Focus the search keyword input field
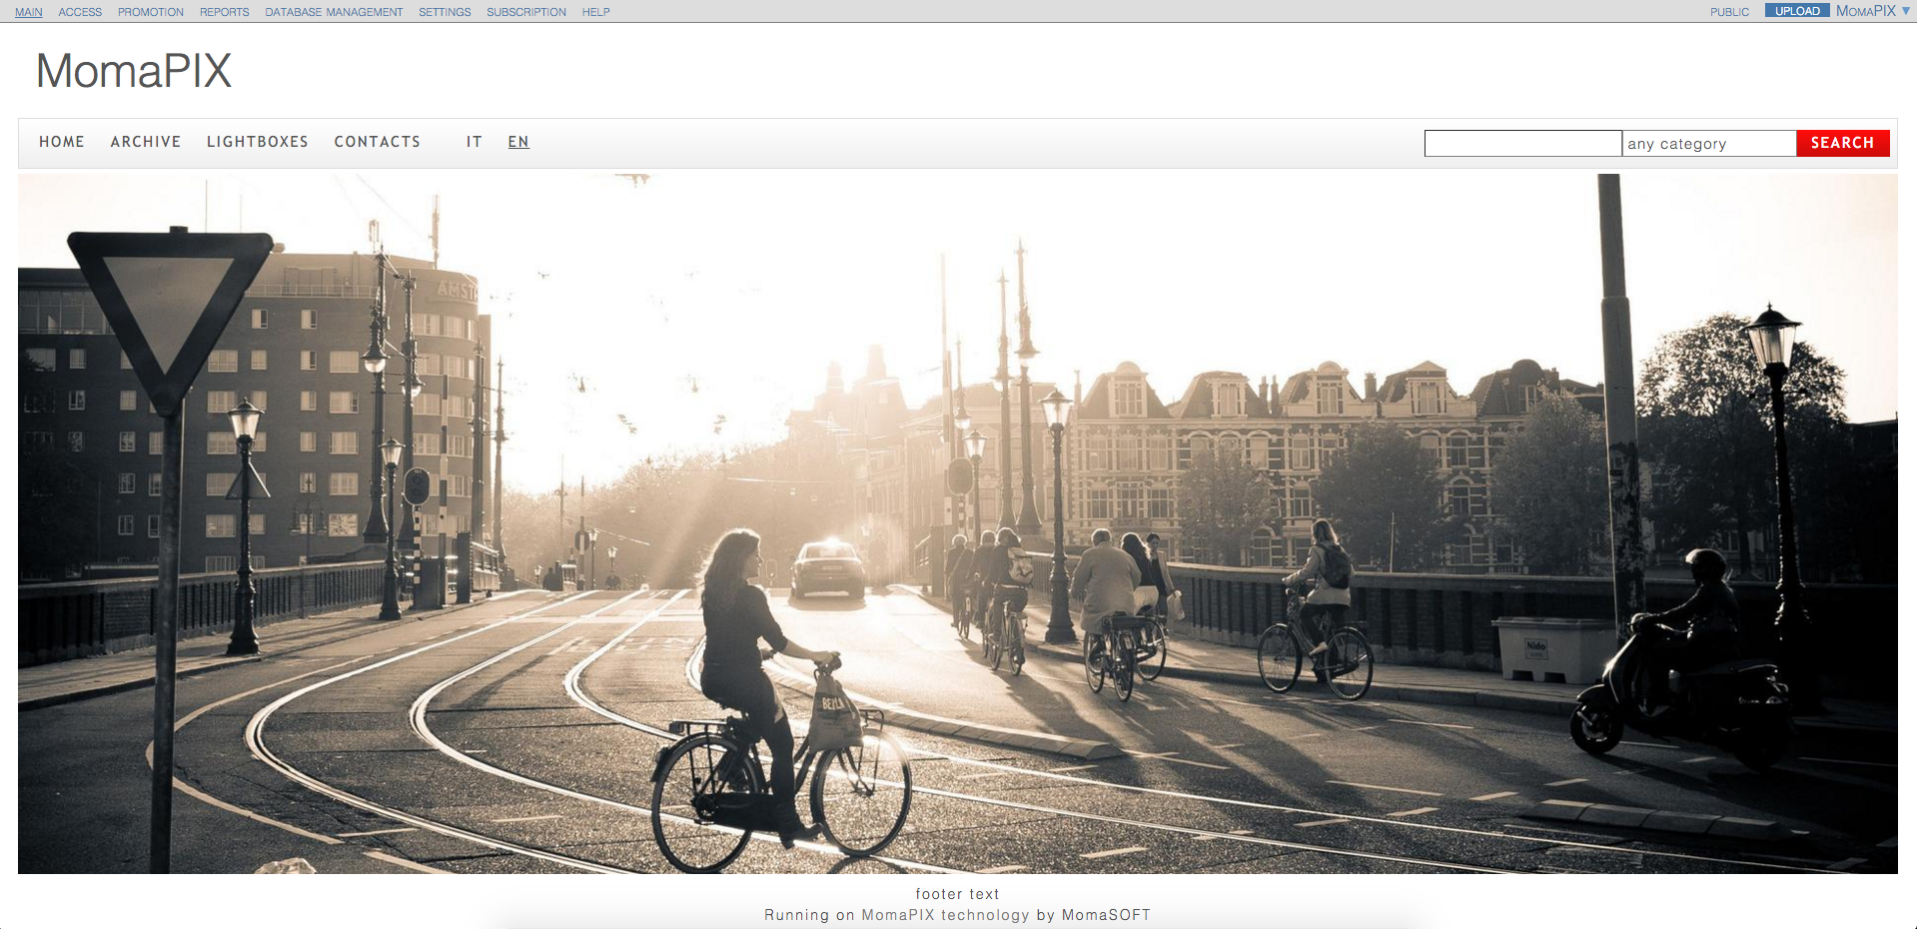1917x929 pixels. (x=1523, y=144)
